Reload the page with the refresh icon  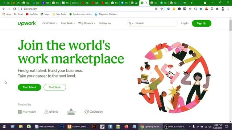[x=14, y=9]
